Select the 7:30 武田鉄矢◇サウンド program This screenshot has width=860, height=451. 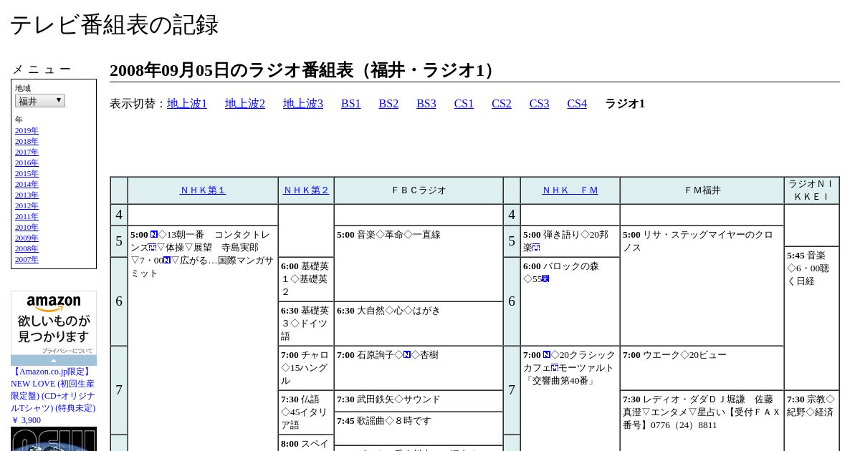point(419,400)
